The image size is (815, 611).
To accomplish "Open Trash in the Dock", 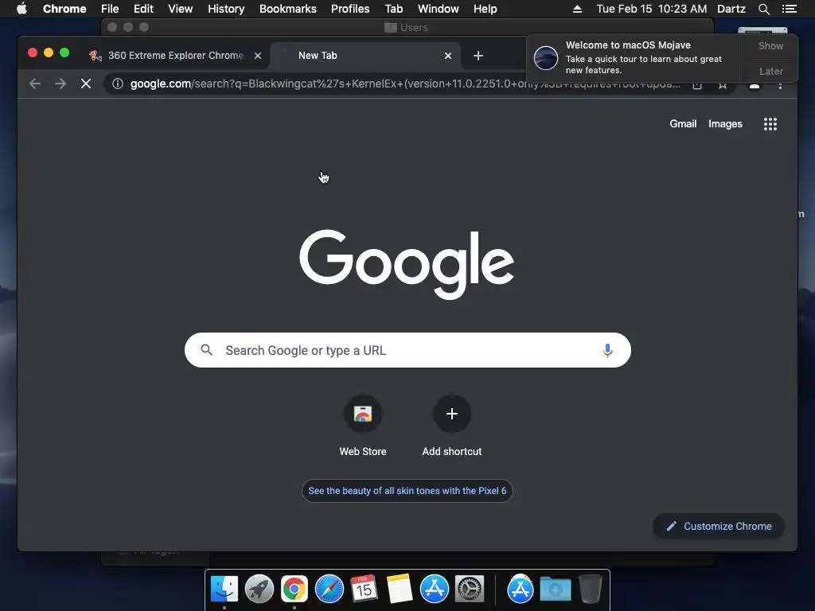I will (590, 590).
